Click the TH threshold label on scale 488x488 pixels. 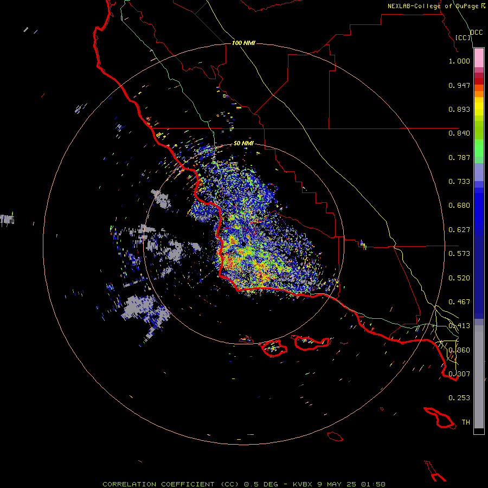466,422
